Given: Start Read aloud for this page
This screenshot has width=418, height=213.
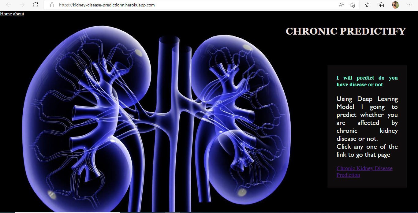Looking at the screenshot, I should pyautogui.click(x=341, y=5).
